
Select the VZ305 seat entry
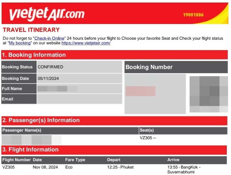[x=148, y=138]
